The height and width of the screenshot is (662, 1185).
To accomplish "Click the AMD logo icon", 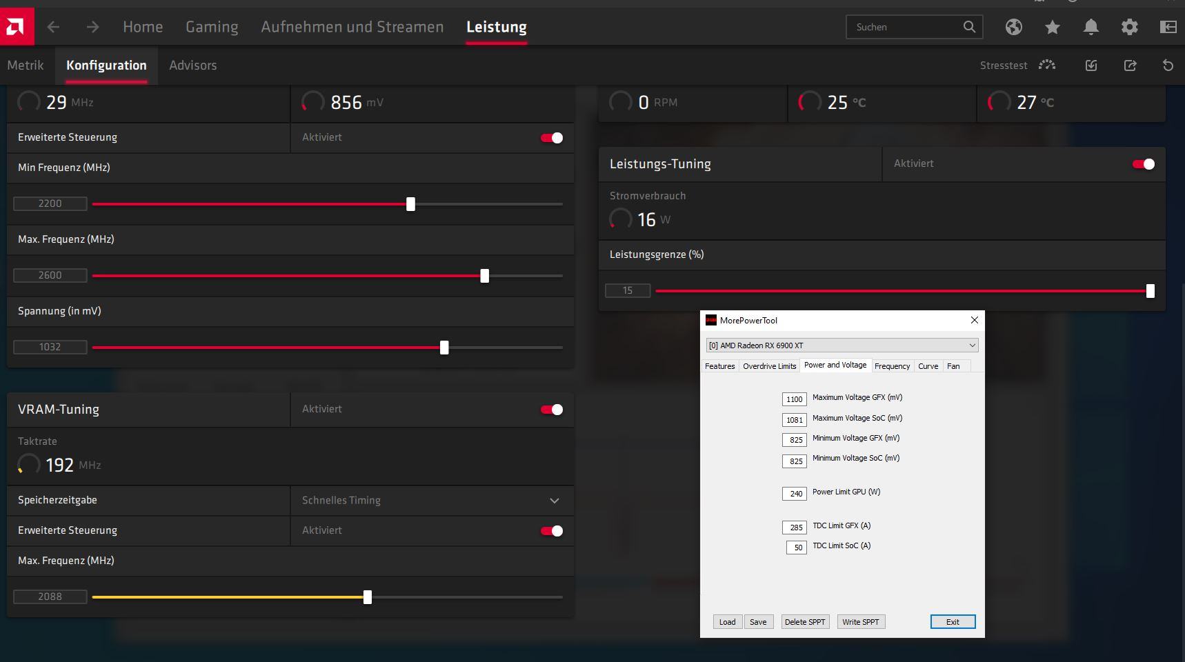I will tap(17, 27).
